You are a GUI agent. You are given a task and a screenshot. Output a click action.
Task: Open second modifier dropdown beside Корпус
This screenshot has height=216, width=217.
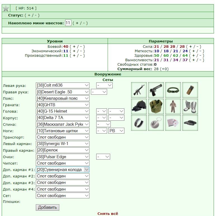click(x=116, y=118)
